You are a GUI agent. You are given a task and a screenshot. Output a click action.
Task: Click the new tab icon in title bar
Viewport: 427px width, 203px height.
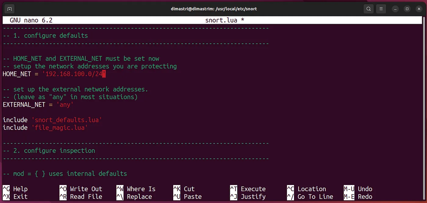[x=10, y=9]
